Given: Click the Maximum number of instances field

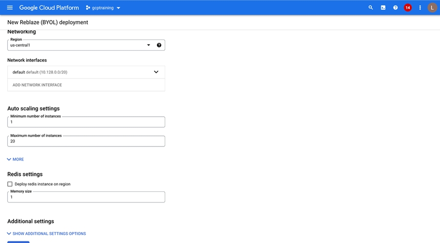Looking at the screenshot, I should [x=86, y=141].
